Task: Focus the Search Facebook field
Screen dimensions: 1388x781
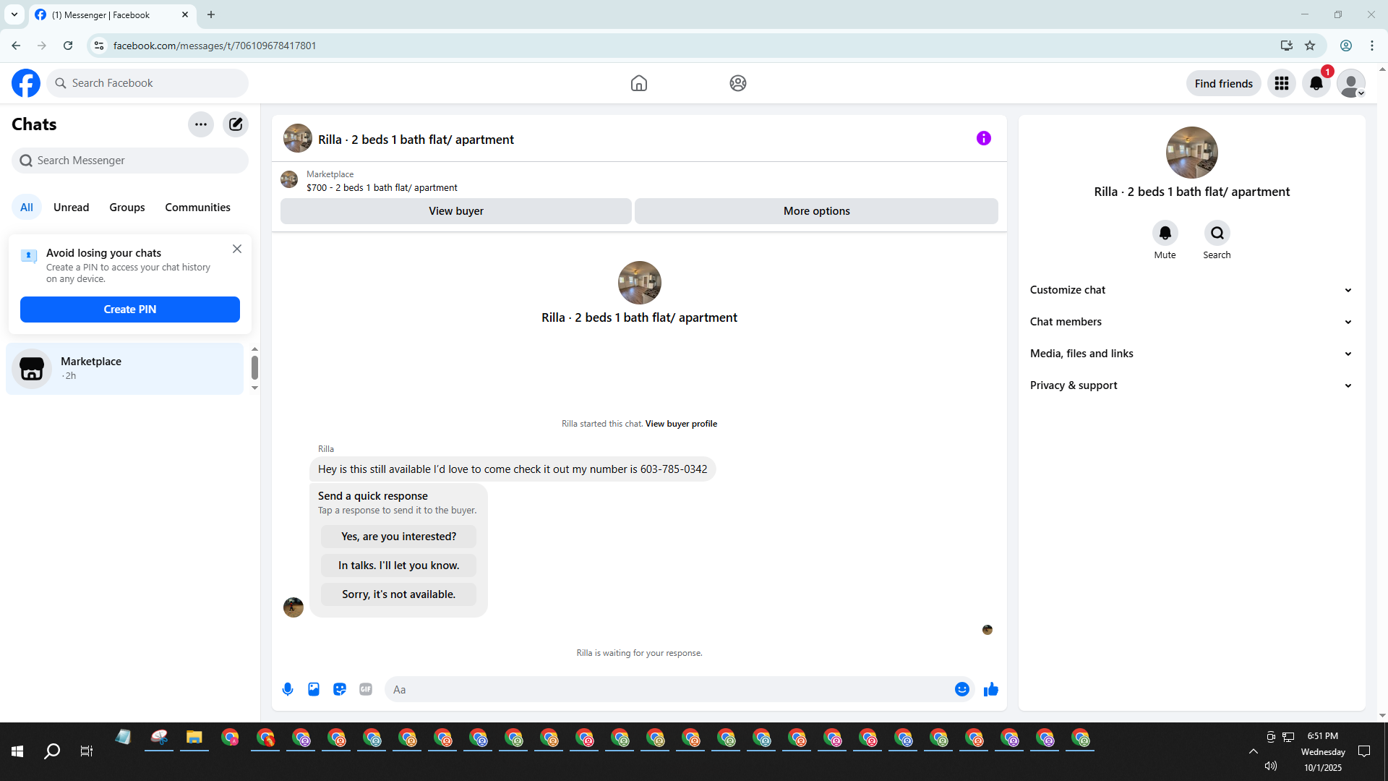Action: point(147,83)
